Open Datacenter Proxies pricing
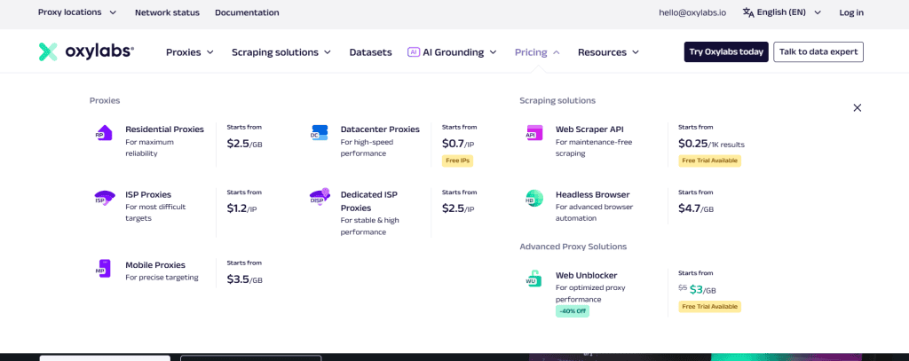Screen dimensions: 909x361 tap(380, 129)
